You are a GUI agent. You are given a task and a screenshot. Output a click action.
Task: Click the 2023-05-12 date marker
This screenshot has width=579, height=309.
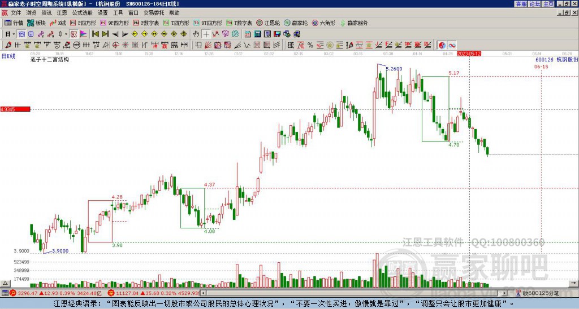(469, 54)
